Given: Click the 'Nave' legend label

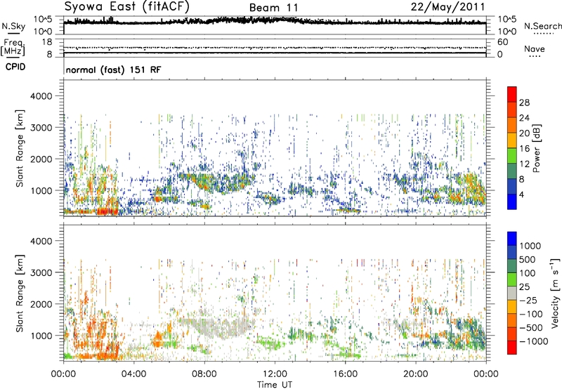Looking at the screenshot, I should [x=535, y=48].
